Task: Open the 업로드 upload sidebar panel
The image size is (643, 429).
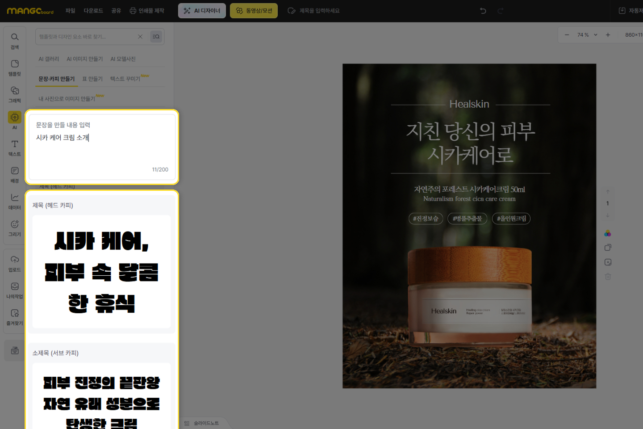Action: tap(15, 264)
